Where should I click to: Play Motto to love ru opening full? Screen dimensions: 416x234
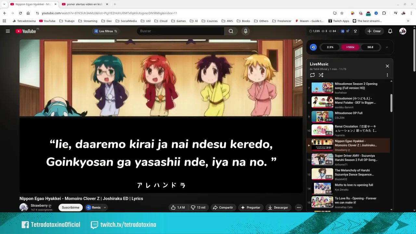click(348, 188)
